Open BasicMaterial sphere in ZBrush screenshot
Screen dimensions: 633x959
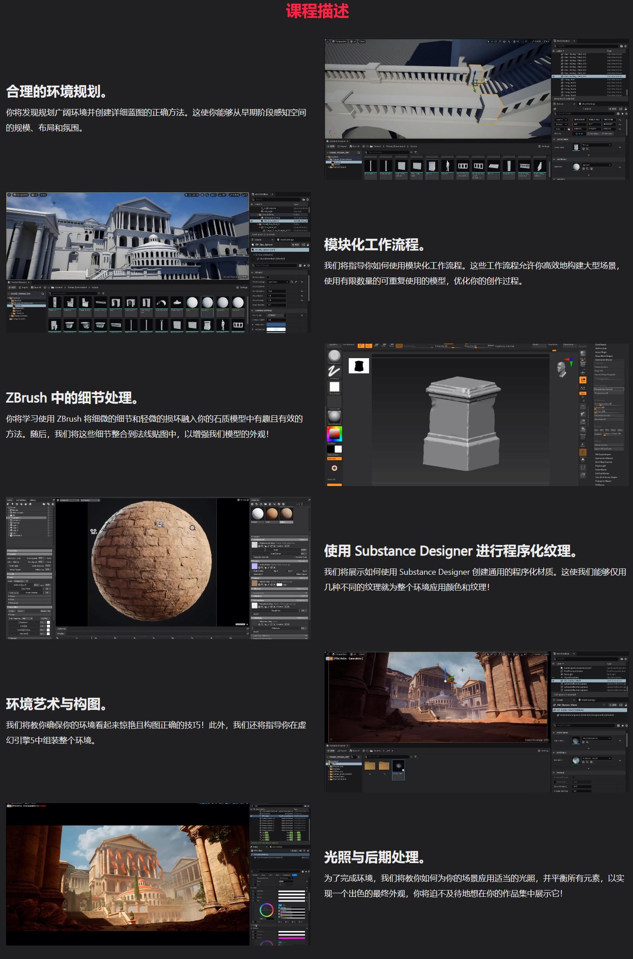pyautogui.click(x=334, y=418)
